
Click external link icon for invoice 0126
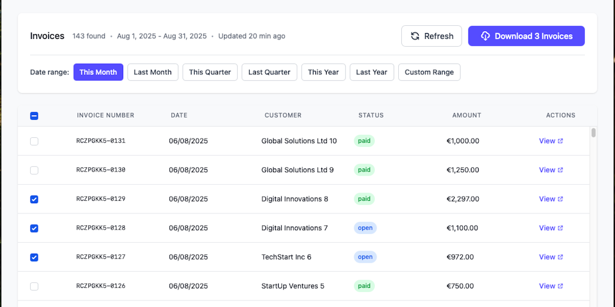pos(560,286)
